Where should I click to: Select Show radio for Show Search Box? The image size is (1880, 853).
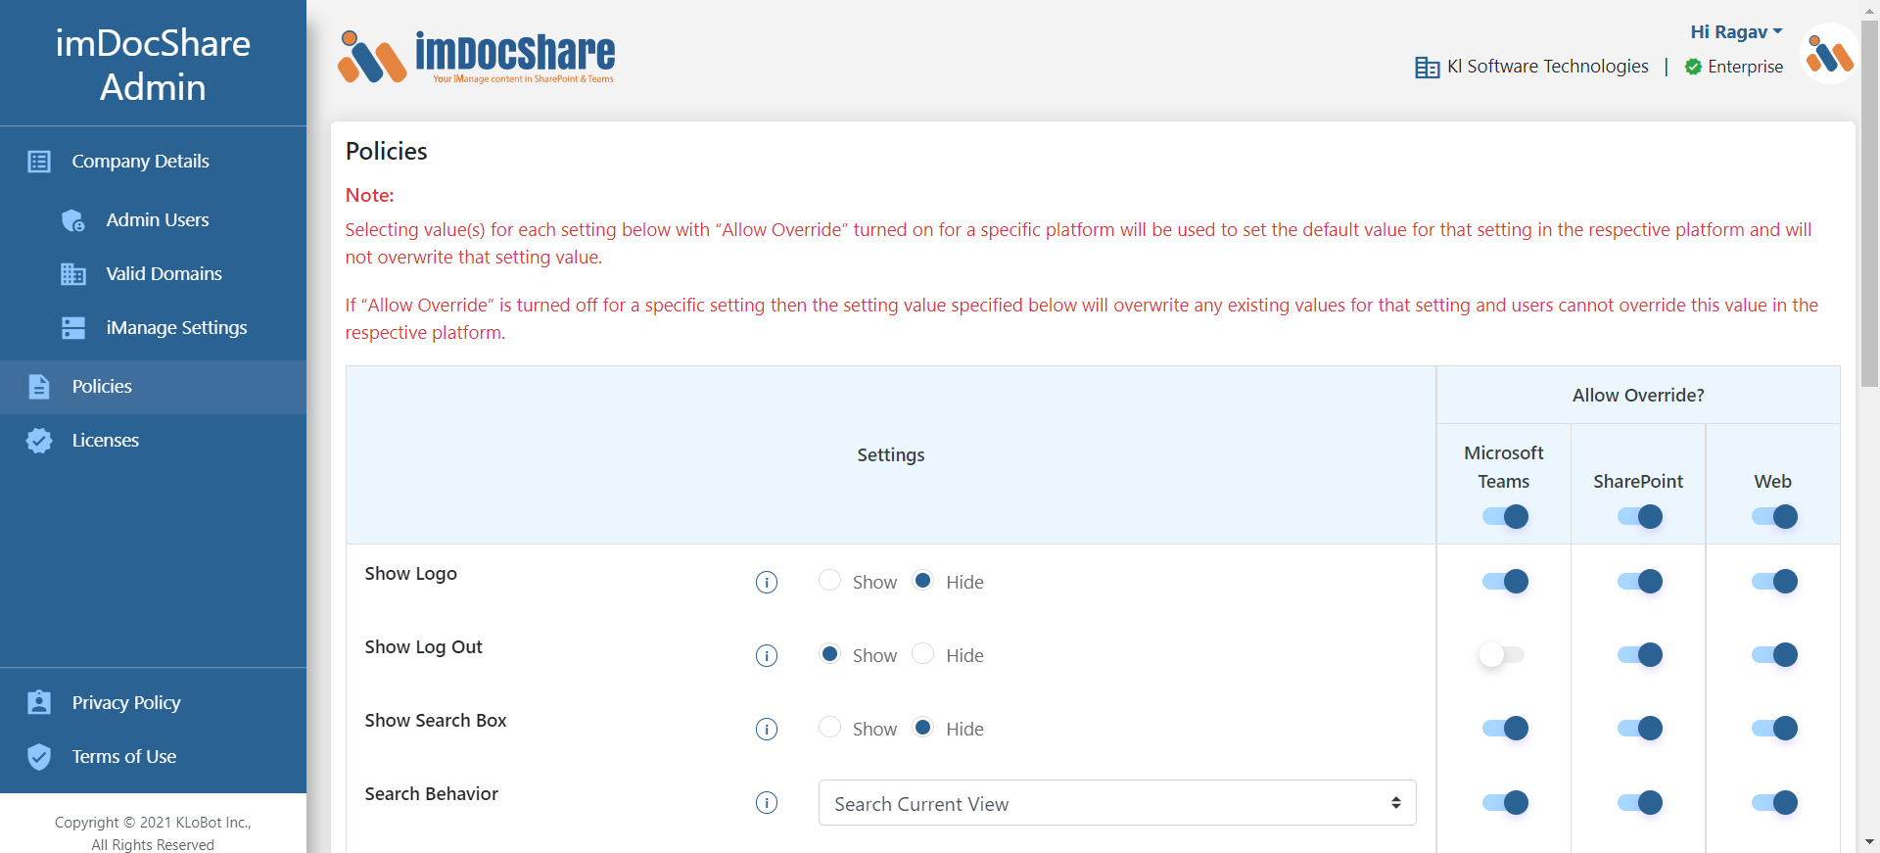(829, 728)
